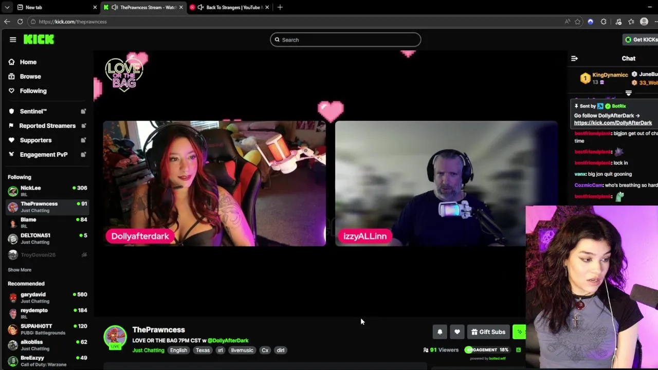The height and width of the screenshot is (370, 658).
Task: Click the green chart icon beside engagement
Action: tap(518, 350)
